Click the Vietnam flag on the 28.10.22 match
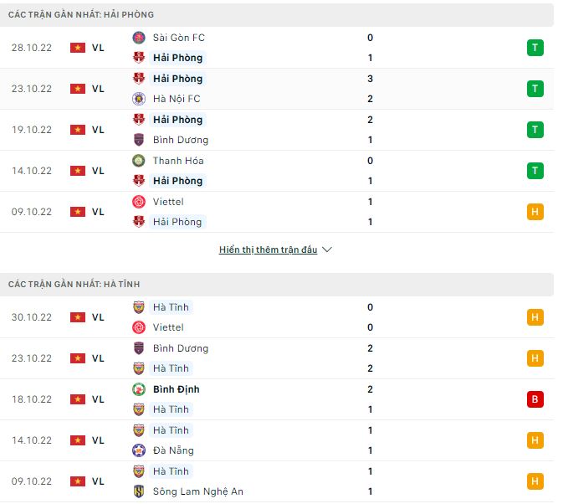Viewport: 563px width, 504px height. point(78,48)
